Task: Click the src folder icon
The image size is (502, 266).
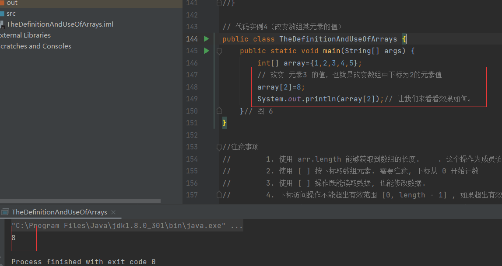Action: 2,14
